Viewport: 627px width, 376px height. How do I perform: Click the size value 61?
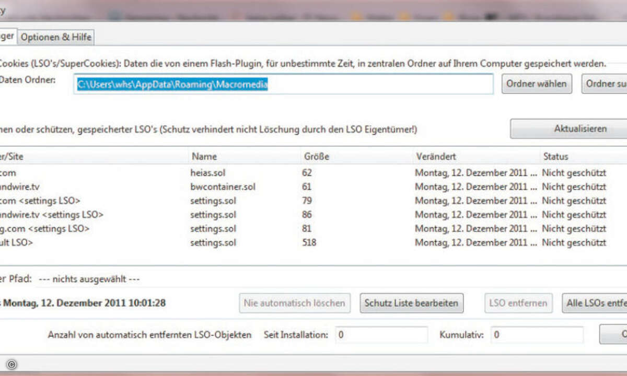point(307,186)
